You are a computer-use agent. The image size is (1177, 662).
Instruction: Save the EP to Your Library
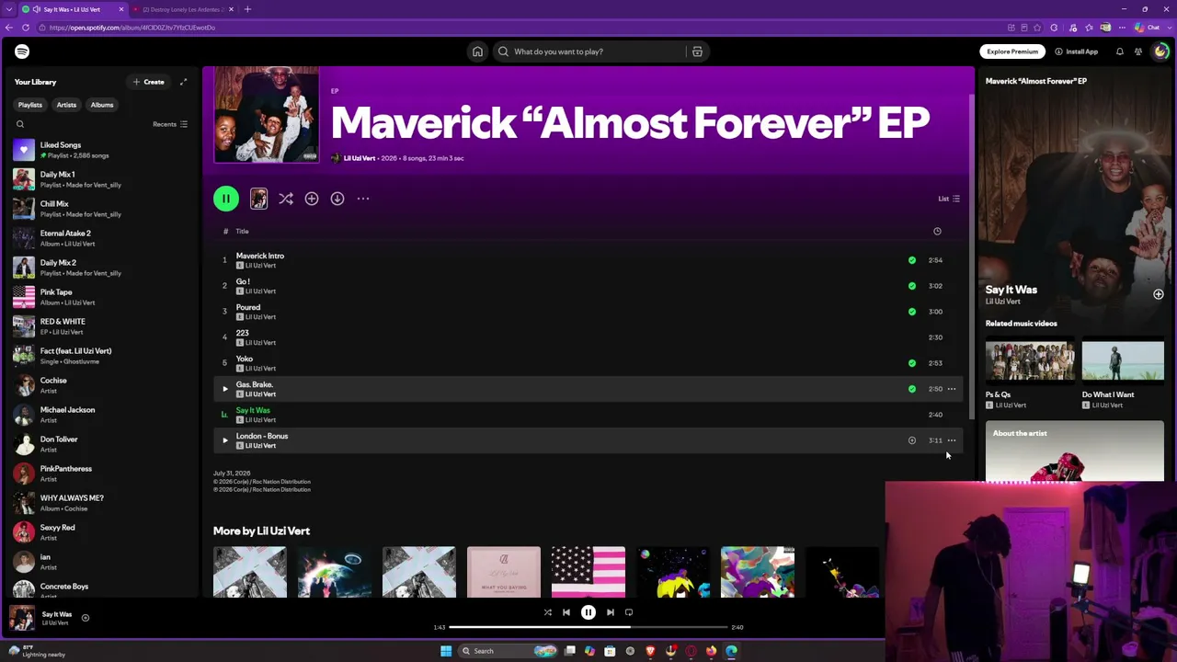coord(312,199)
